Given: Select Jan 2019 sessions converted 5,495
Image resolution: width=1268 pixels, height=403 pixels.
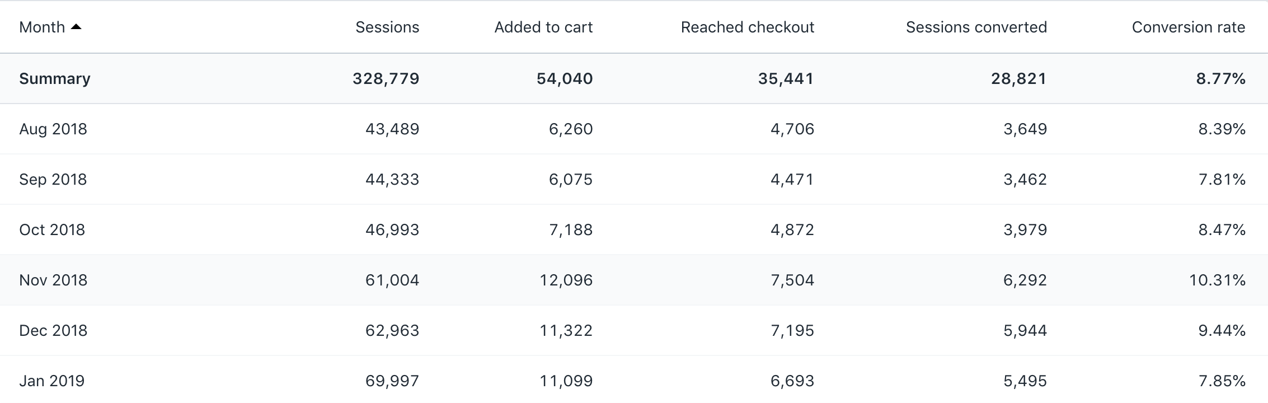Looking at the screenshot, I should (x=1025, y=381).
